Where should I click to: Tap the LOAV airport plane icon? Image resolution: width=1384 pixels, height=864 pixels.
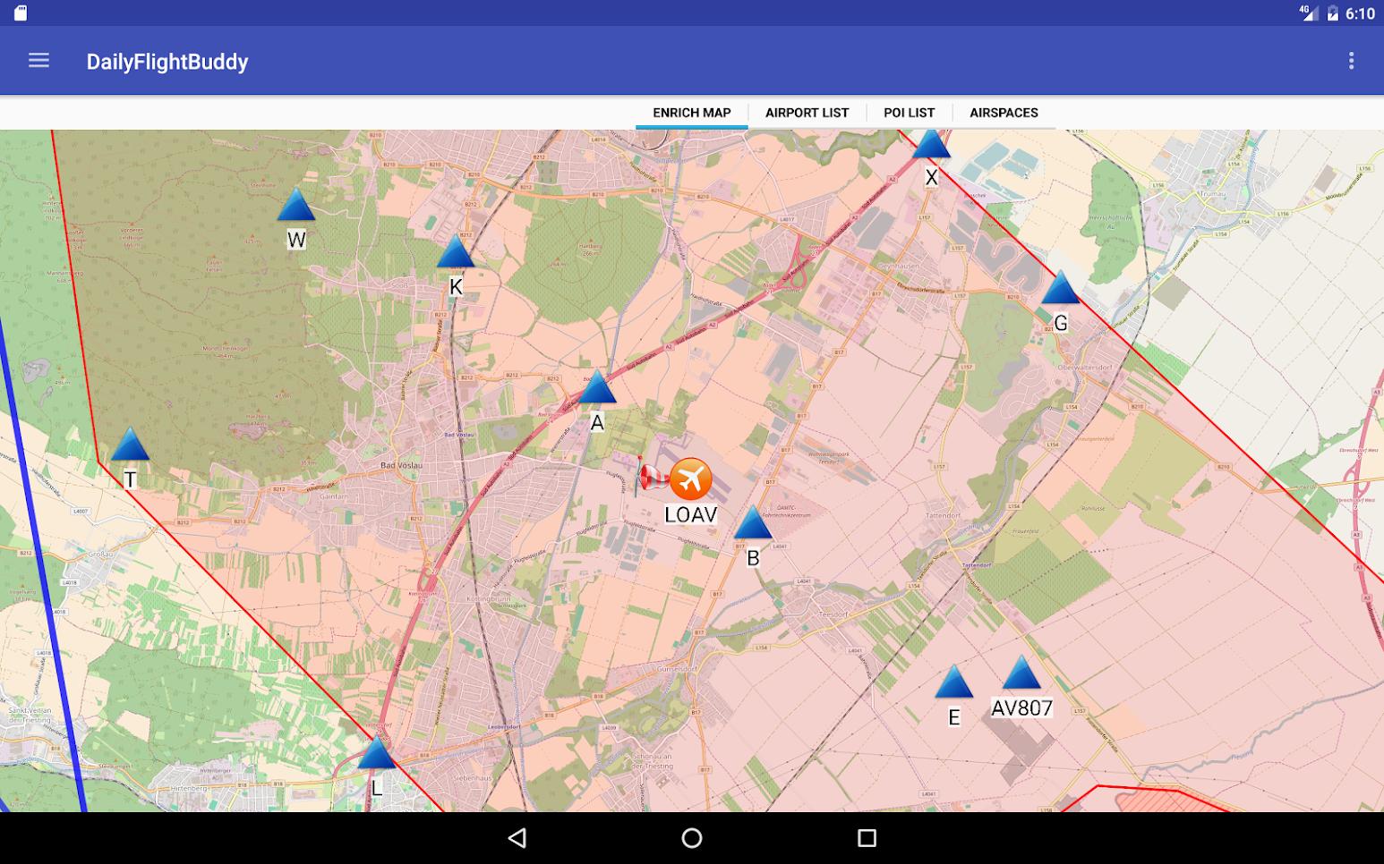tap(690, 479)
